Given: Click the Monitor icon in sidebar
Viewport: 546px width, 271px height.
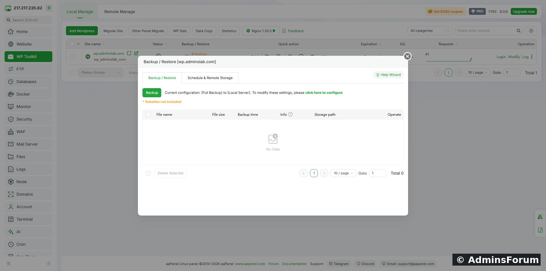Looking at the screenshot, I should [x=11, y=107].
